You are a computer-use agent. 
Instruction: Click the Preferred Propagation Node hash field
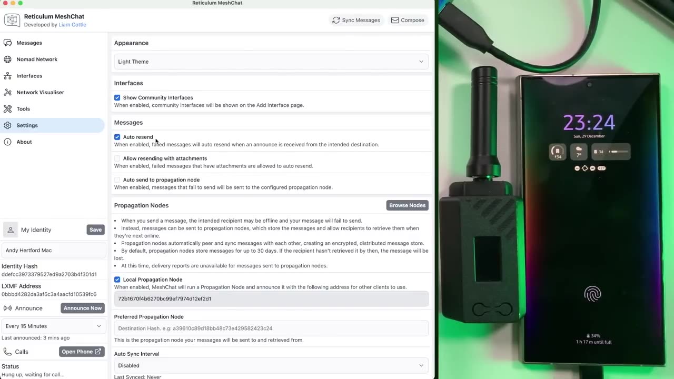(x=271, y=328)
